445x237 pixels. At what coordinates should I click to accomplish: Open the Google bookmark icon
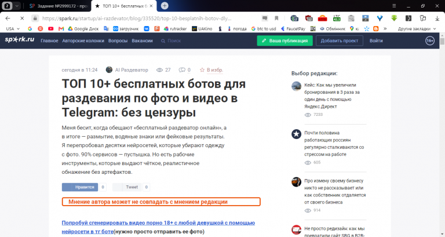(30, 28)
